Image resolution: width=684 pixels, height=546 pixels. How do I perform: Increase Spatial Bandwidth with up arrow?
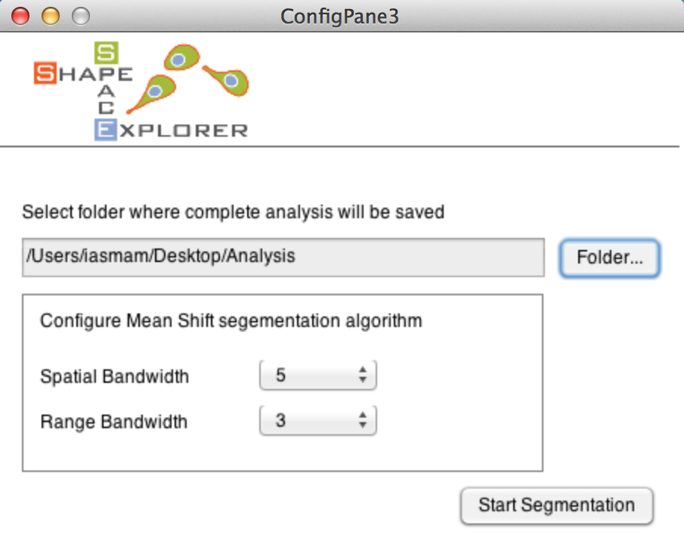click(363, 370)
